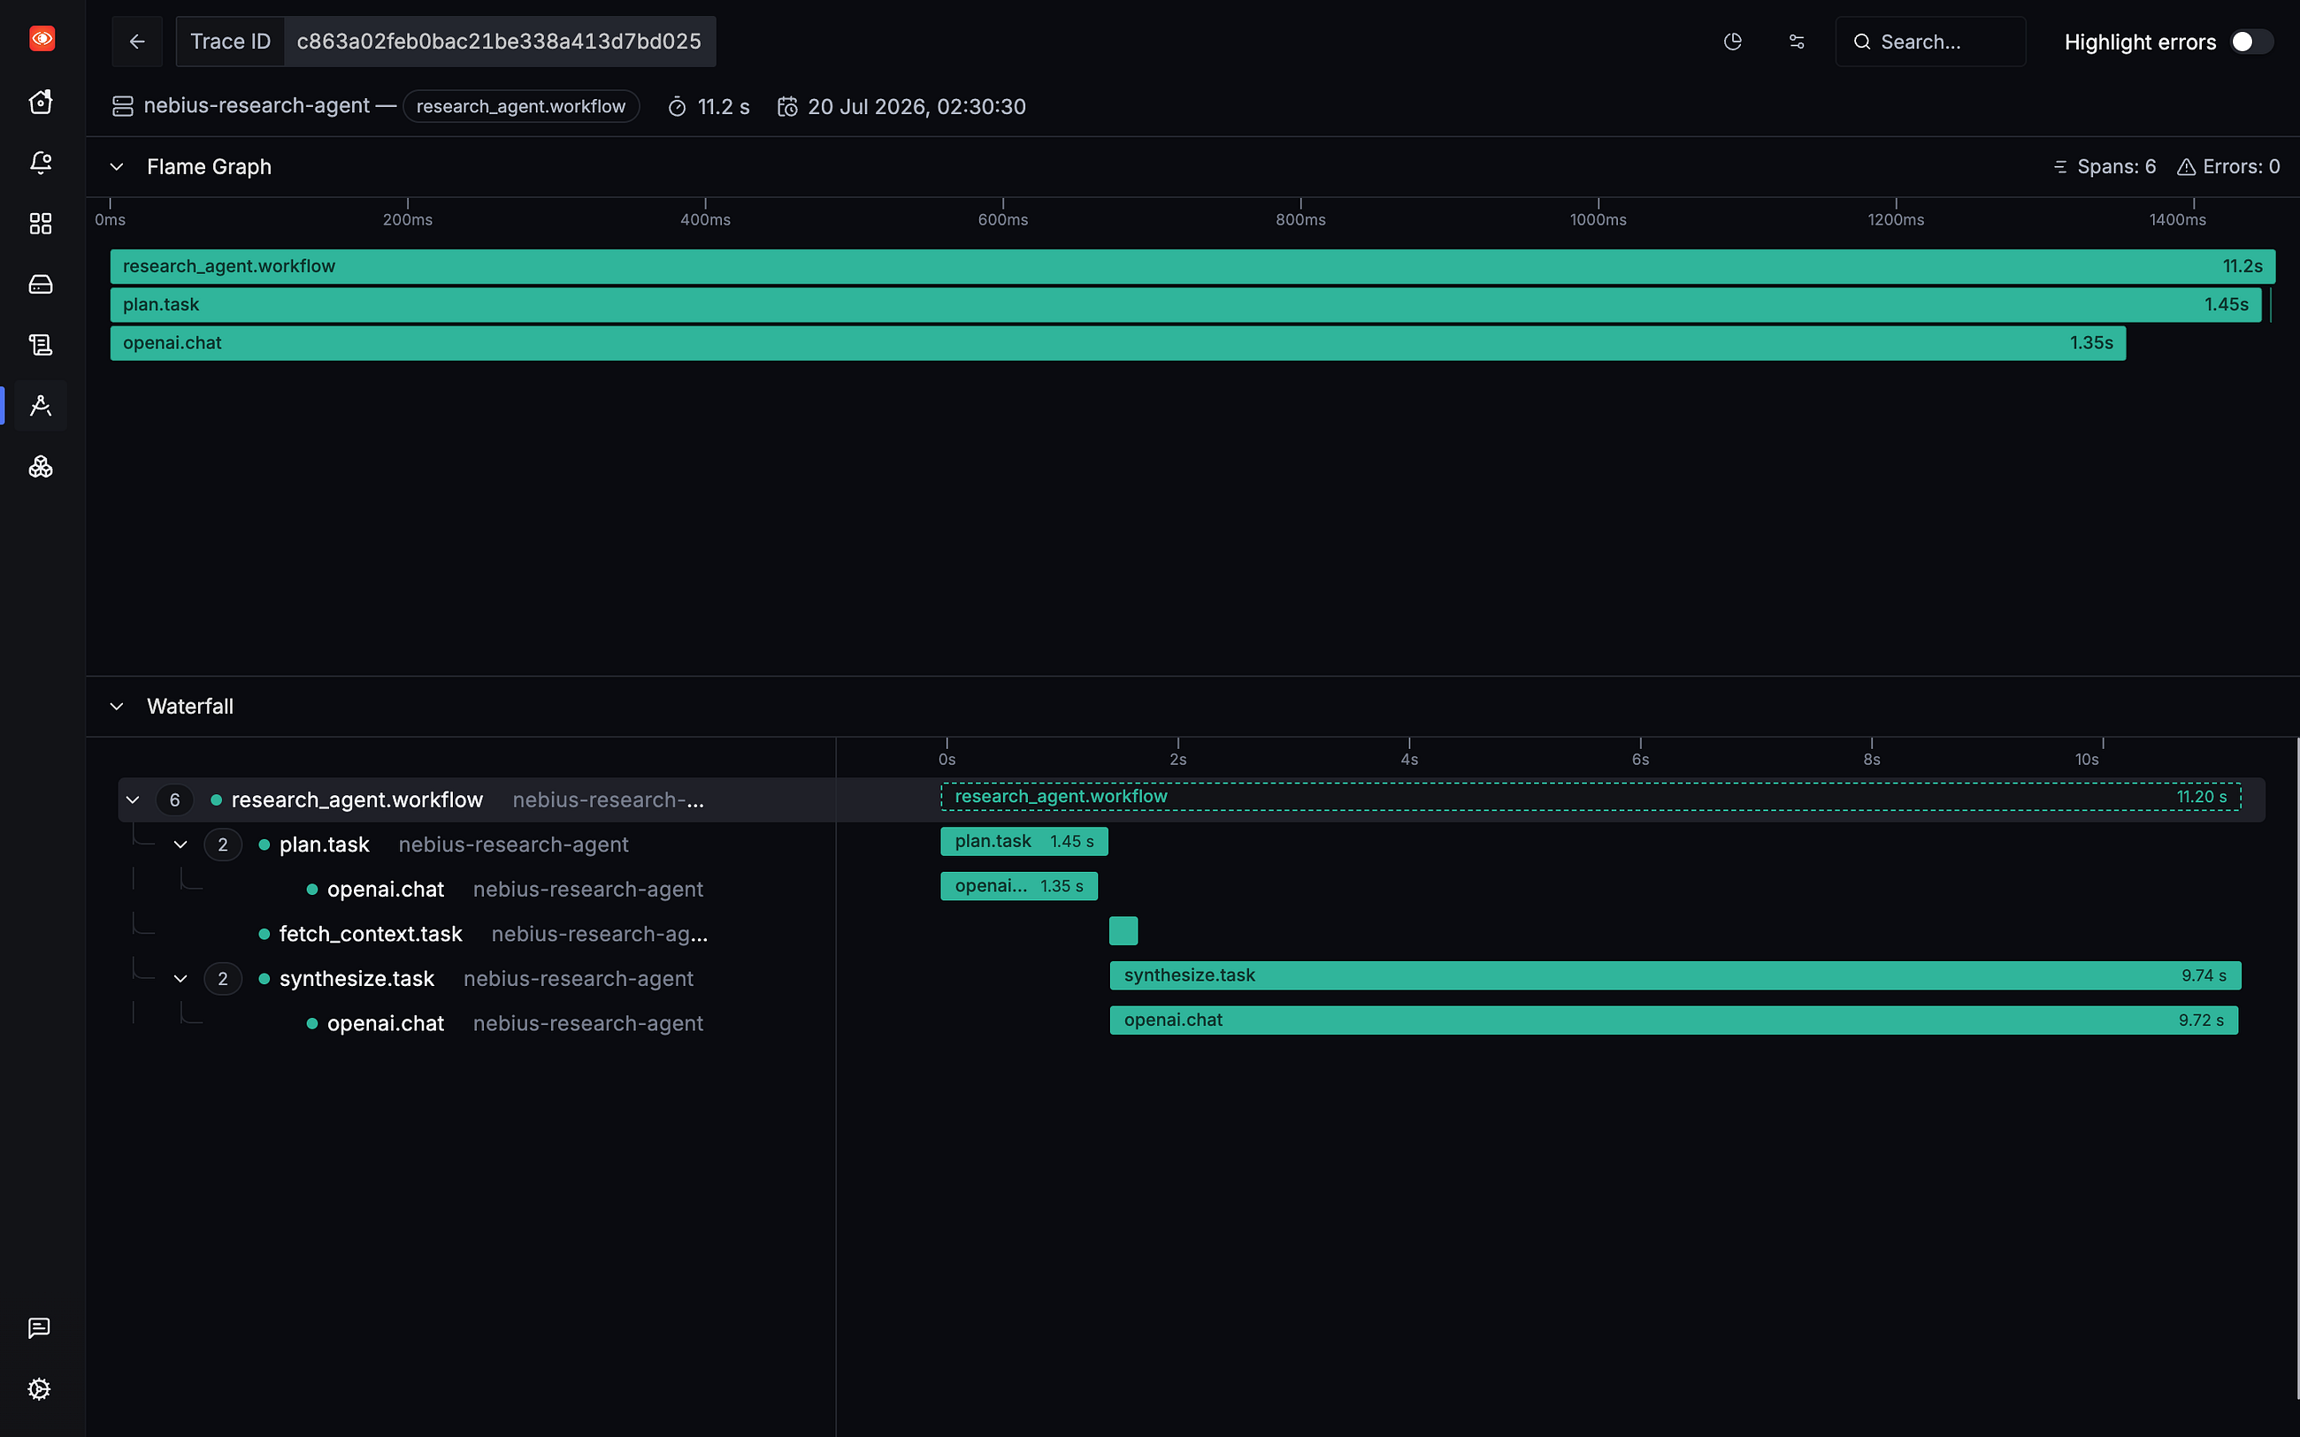
Task: Select plan.task row in waterfall tree
Action: tap(477, 845)
